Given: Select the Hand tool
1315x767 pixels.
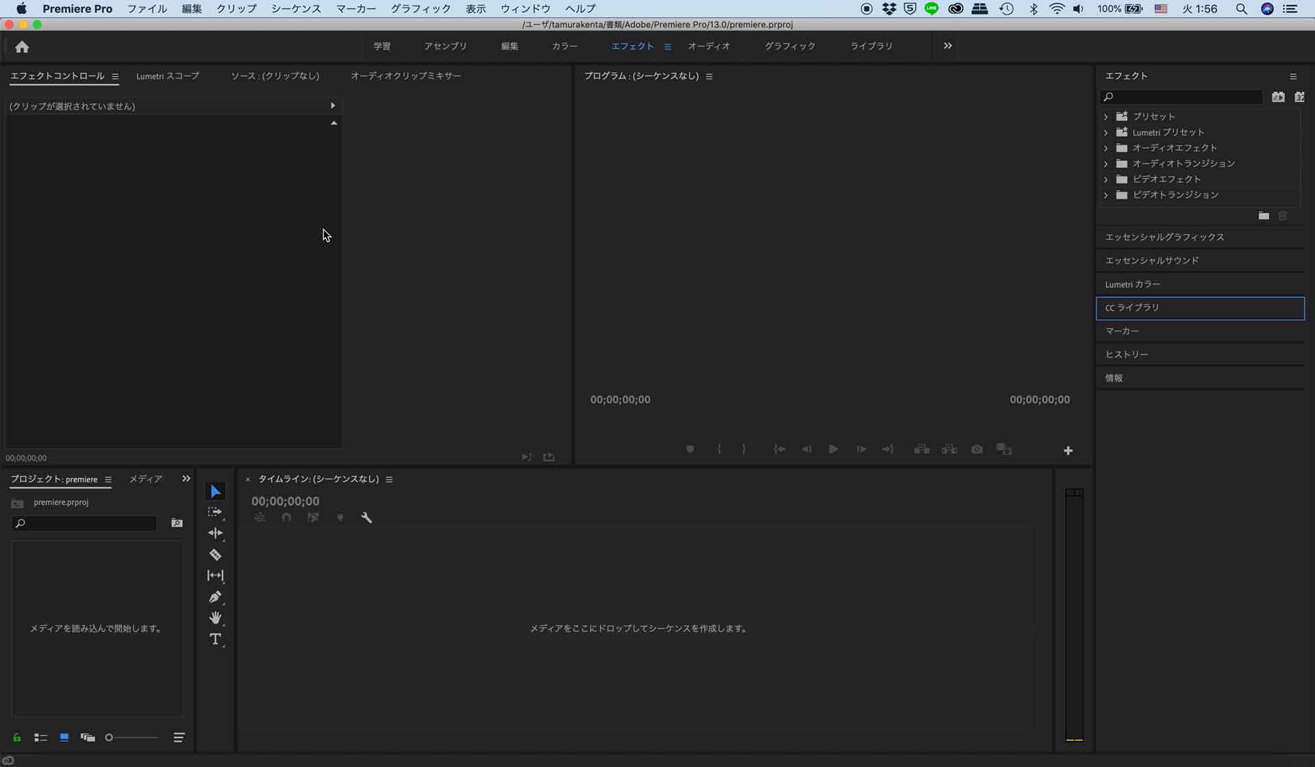Looking at the screenshot, I should (215, 618).
